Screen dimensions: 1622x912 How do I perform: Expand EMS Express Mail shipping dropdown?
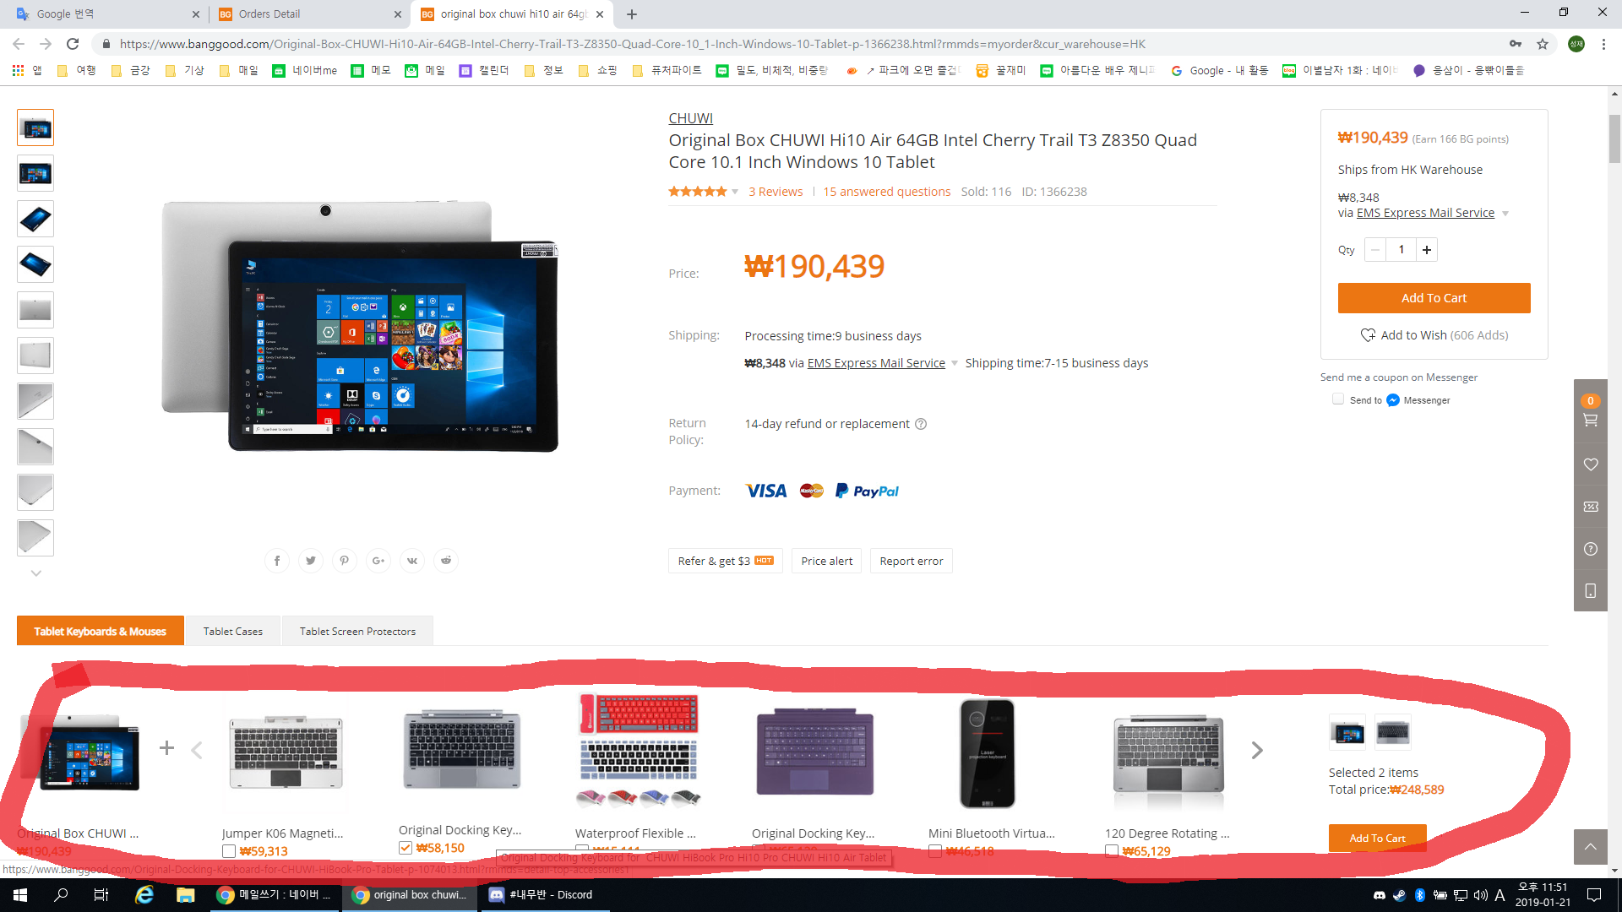pyautogui.click(x=955, y=363)
